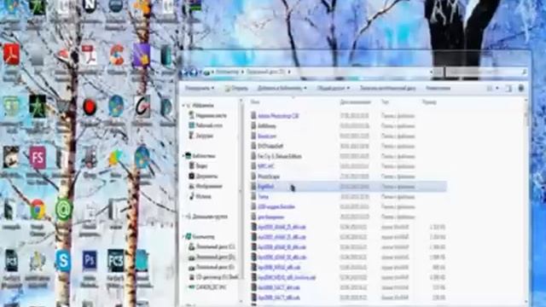Select the Far Cry 3. Deluxe Edition folder
The height and width of the screenshot is (307, 546).
(x=279, y=156)
